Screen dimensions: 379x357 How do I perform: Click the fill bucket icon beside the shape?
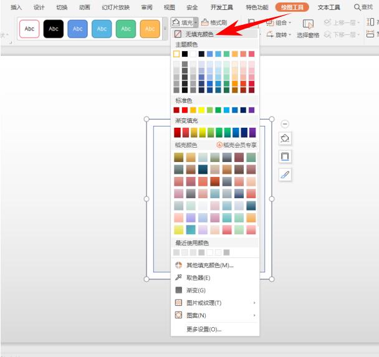285,138
